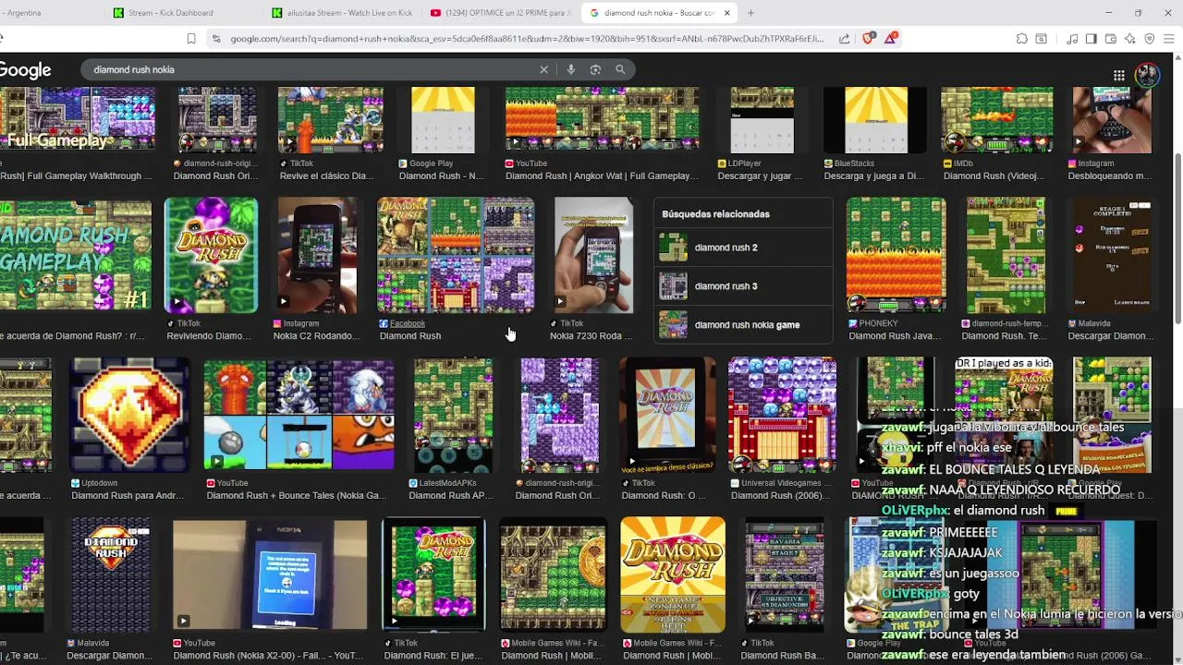Viewport: 1183px width, 665px height.
Task: Share this page from address bar
Action: 844,39
